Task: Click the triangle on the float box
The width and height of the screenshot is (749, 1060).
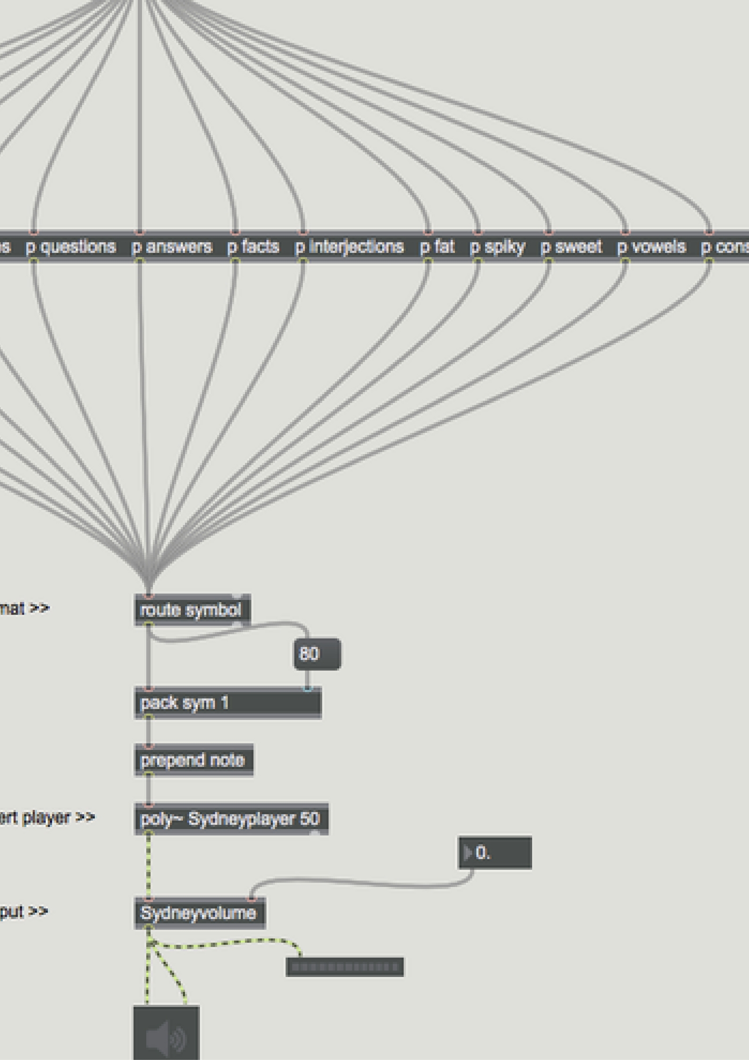Action: [467, 853]
